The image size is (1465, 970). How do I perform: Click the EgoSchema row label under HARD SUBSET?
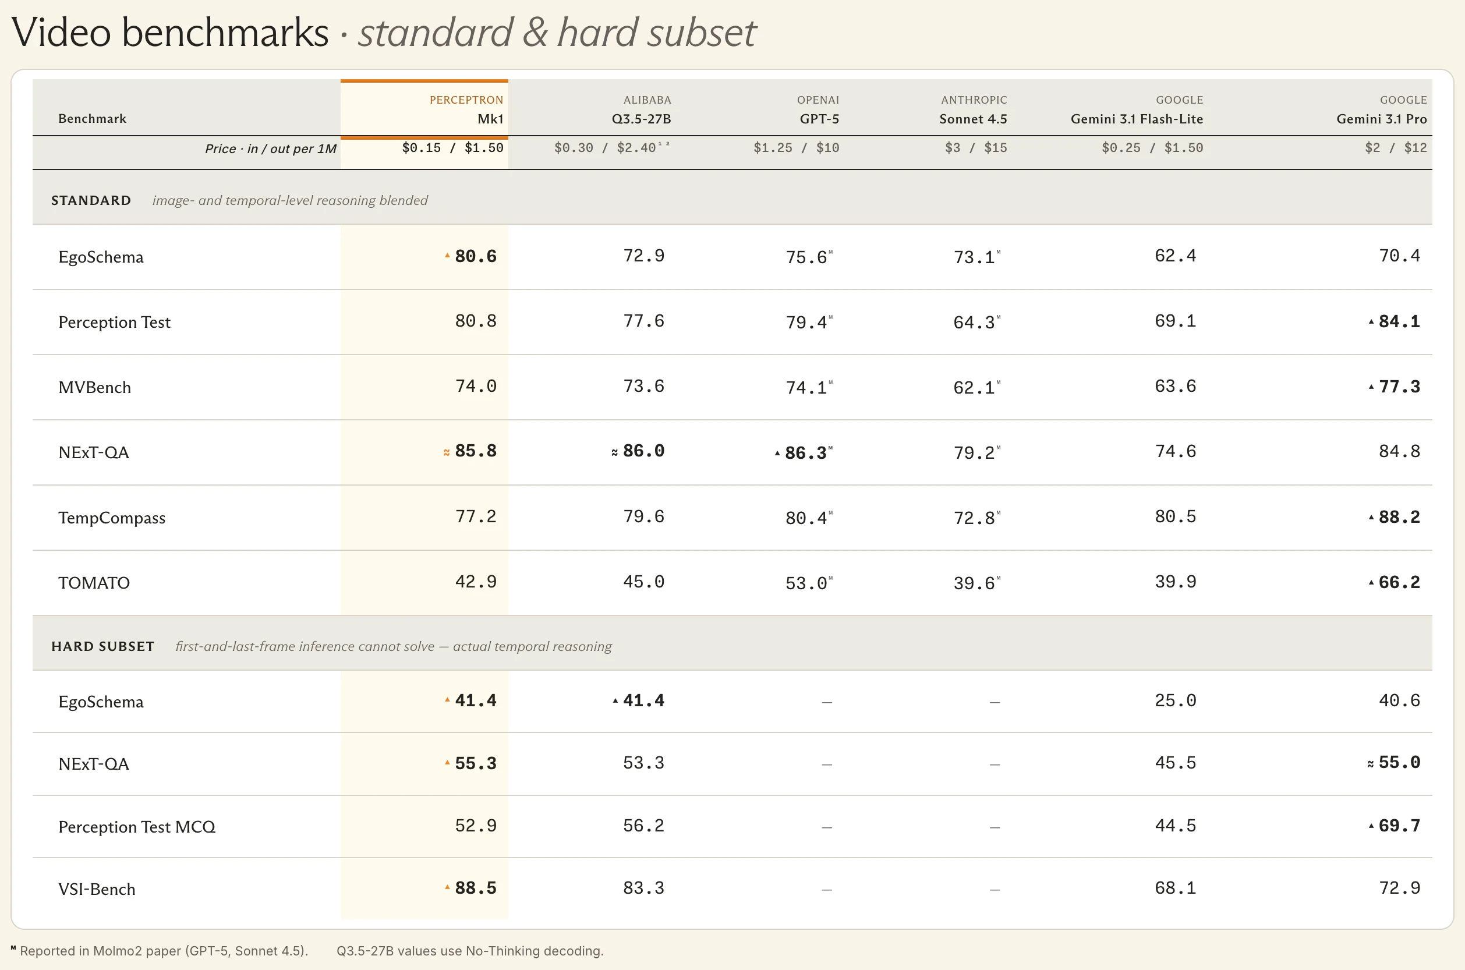[x=101, y=702]
